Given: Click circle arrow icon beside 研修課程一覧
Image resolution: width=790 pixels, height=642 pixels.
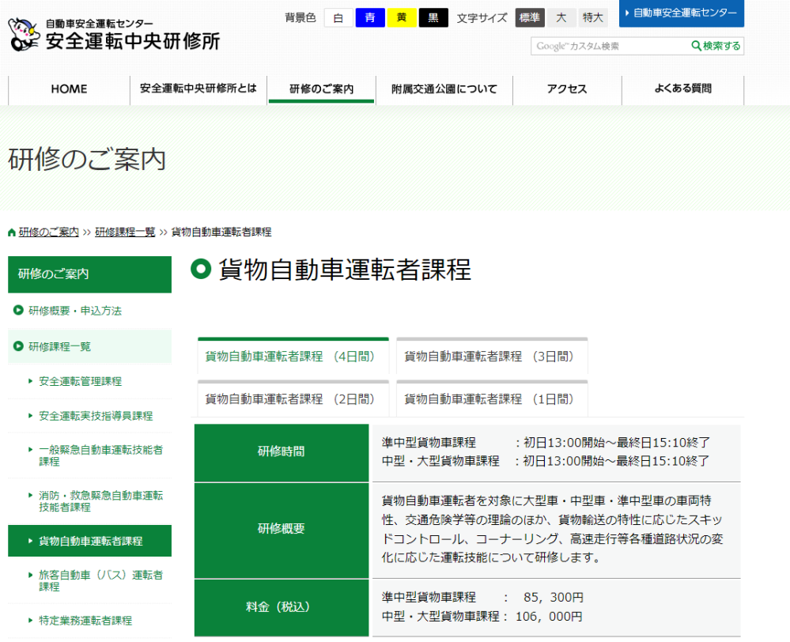Looking at the screenshot, I should click(x=18, y=346).
